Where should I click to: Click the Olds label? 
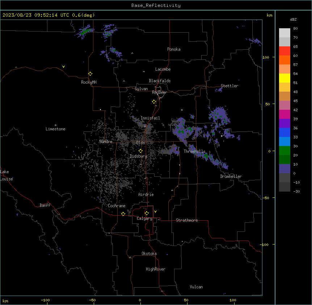click(x=140, y=143)
